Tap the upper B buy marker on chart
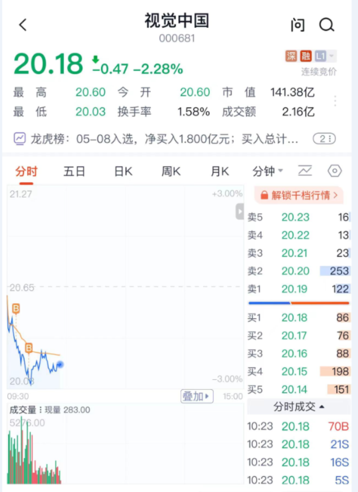Image resolution: width=358 pixels, height=492 pixels. pyautogui.click(x=15, y=309)
